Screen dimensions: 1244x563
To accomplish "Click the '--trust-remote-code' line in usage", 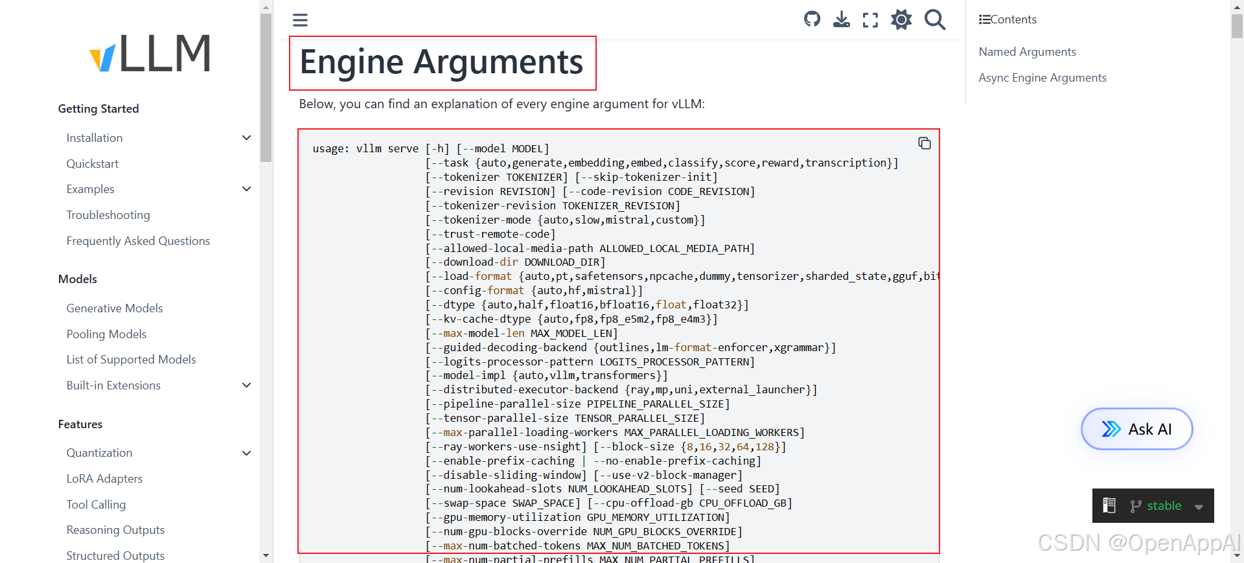I will [x=490, y=234].
